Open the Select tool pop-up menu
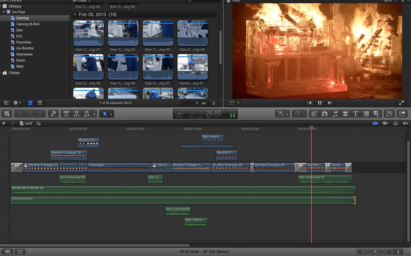This screenshot has height=256, width=411. click(107, 114)
